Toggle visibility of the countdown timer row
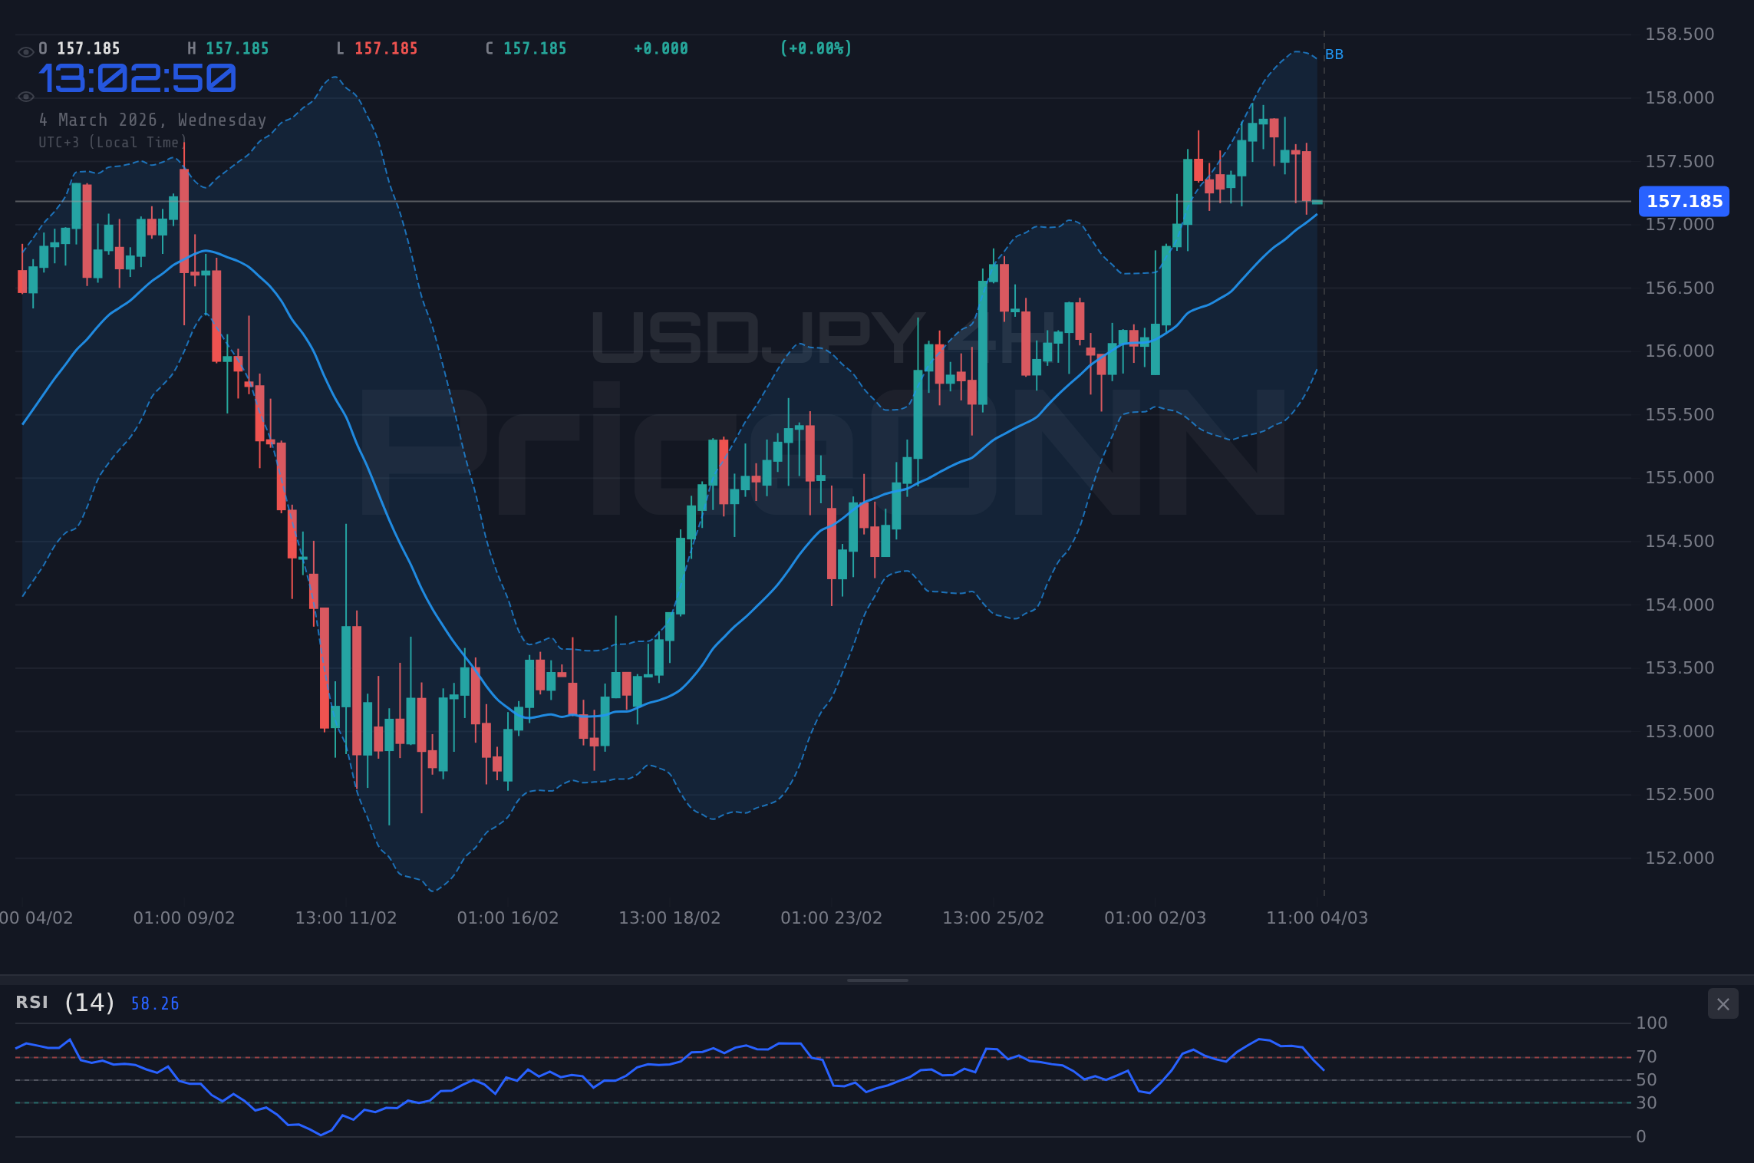 [x=25, y=96]
